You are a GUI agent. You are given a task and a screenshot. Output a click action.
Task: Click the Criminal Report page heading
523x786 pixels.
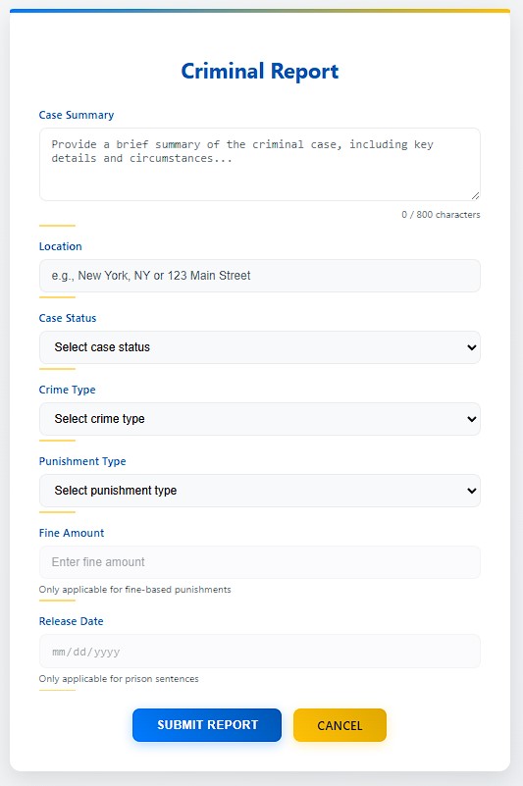coord(260,72)
